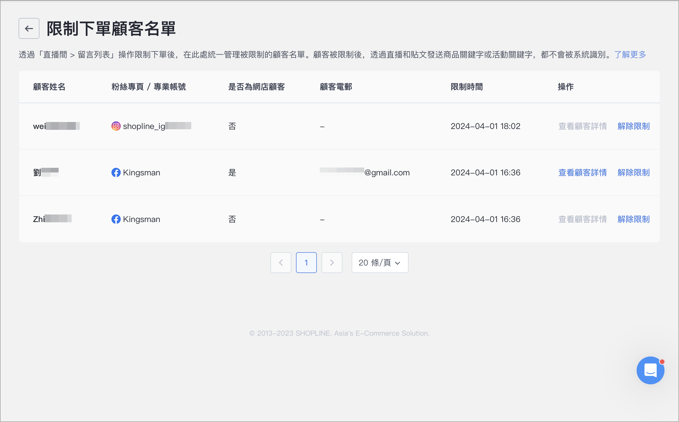Open the 20 條/頁 page size dropdown

point(380,263)
